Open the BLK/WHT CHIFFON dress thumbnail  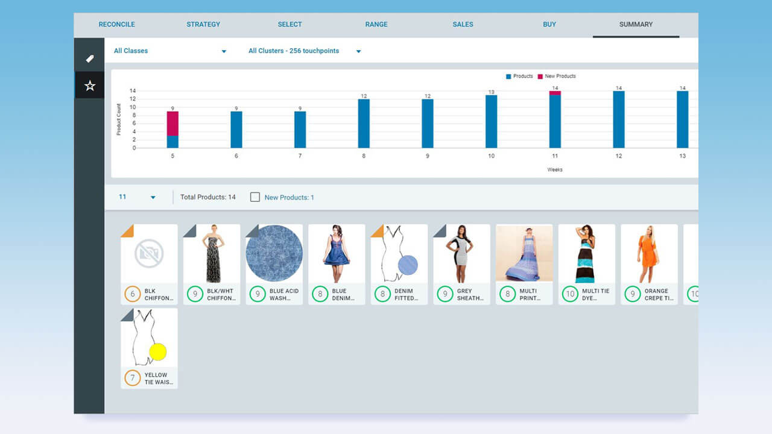212,254
